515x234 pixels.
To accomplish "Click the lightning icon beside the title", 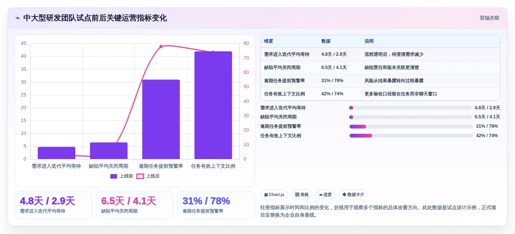I will (17, 18).
